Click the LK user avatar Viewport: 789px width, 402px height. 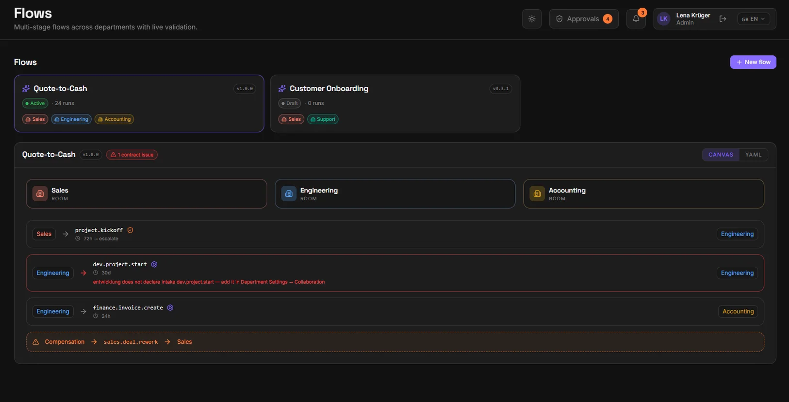663,19
